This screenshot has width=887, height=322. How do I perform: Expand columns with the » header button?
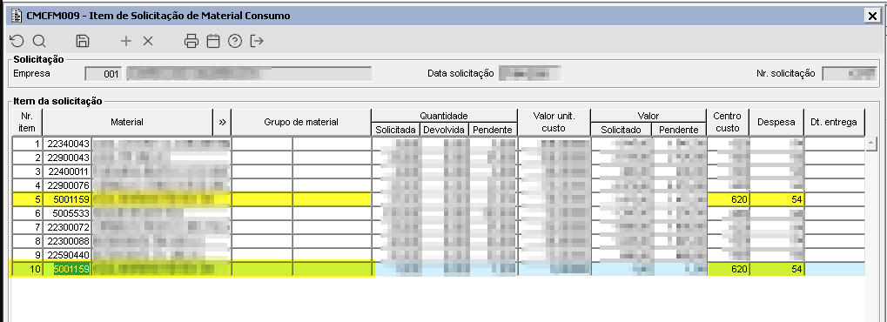(222, 122)
